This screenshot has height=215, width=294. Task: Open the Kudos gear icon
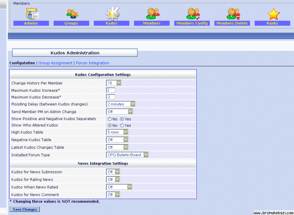[x=112, y=14]
